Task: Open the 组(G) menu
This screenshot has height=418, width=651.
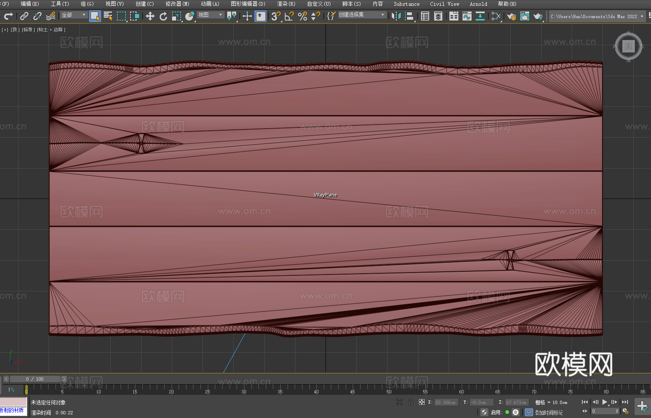Action: [87, 4]
